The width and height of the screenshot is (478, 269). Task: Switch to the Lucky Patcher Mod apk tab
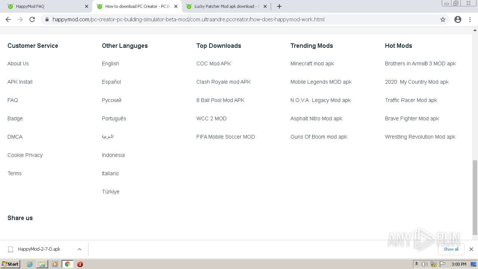point(226,6)
